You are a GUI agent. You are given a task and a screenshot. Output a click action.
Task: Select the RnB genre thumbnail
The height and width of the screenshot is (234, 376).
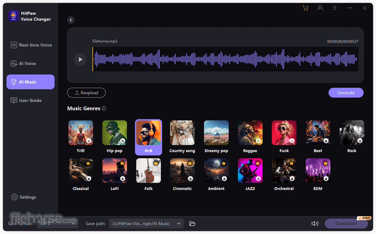coord(149,133)
